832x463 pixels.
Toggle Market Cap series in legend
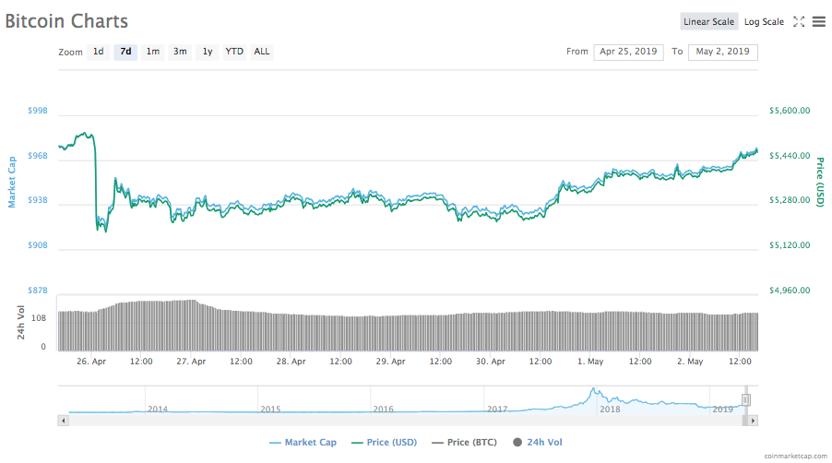point(303,443)
